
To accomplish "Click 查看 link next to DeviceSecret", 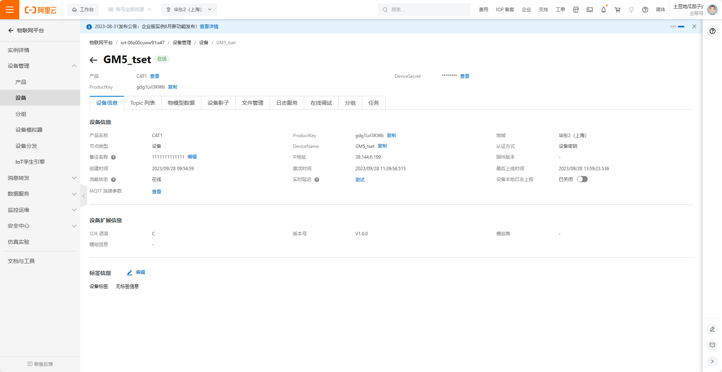I will tap(465, 76).
